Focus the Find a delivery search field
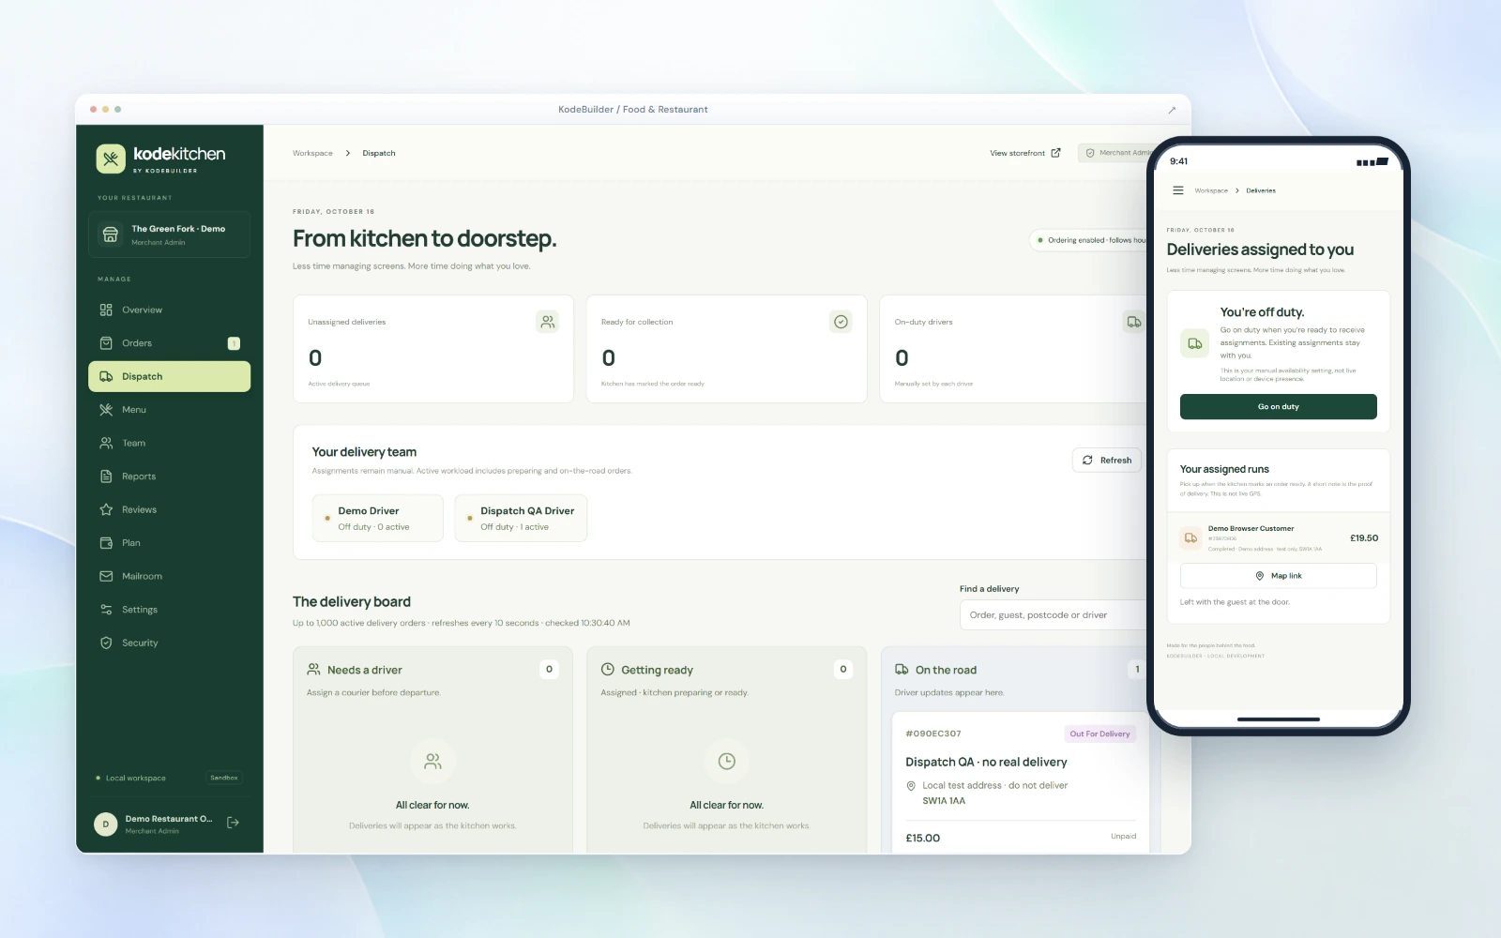The height and width of the screenshot is (938, 1501). click(1054, 615)
